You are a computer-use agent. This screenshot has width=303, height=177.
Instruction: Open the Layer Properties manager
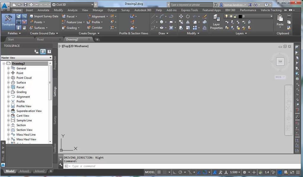(217, 22)
